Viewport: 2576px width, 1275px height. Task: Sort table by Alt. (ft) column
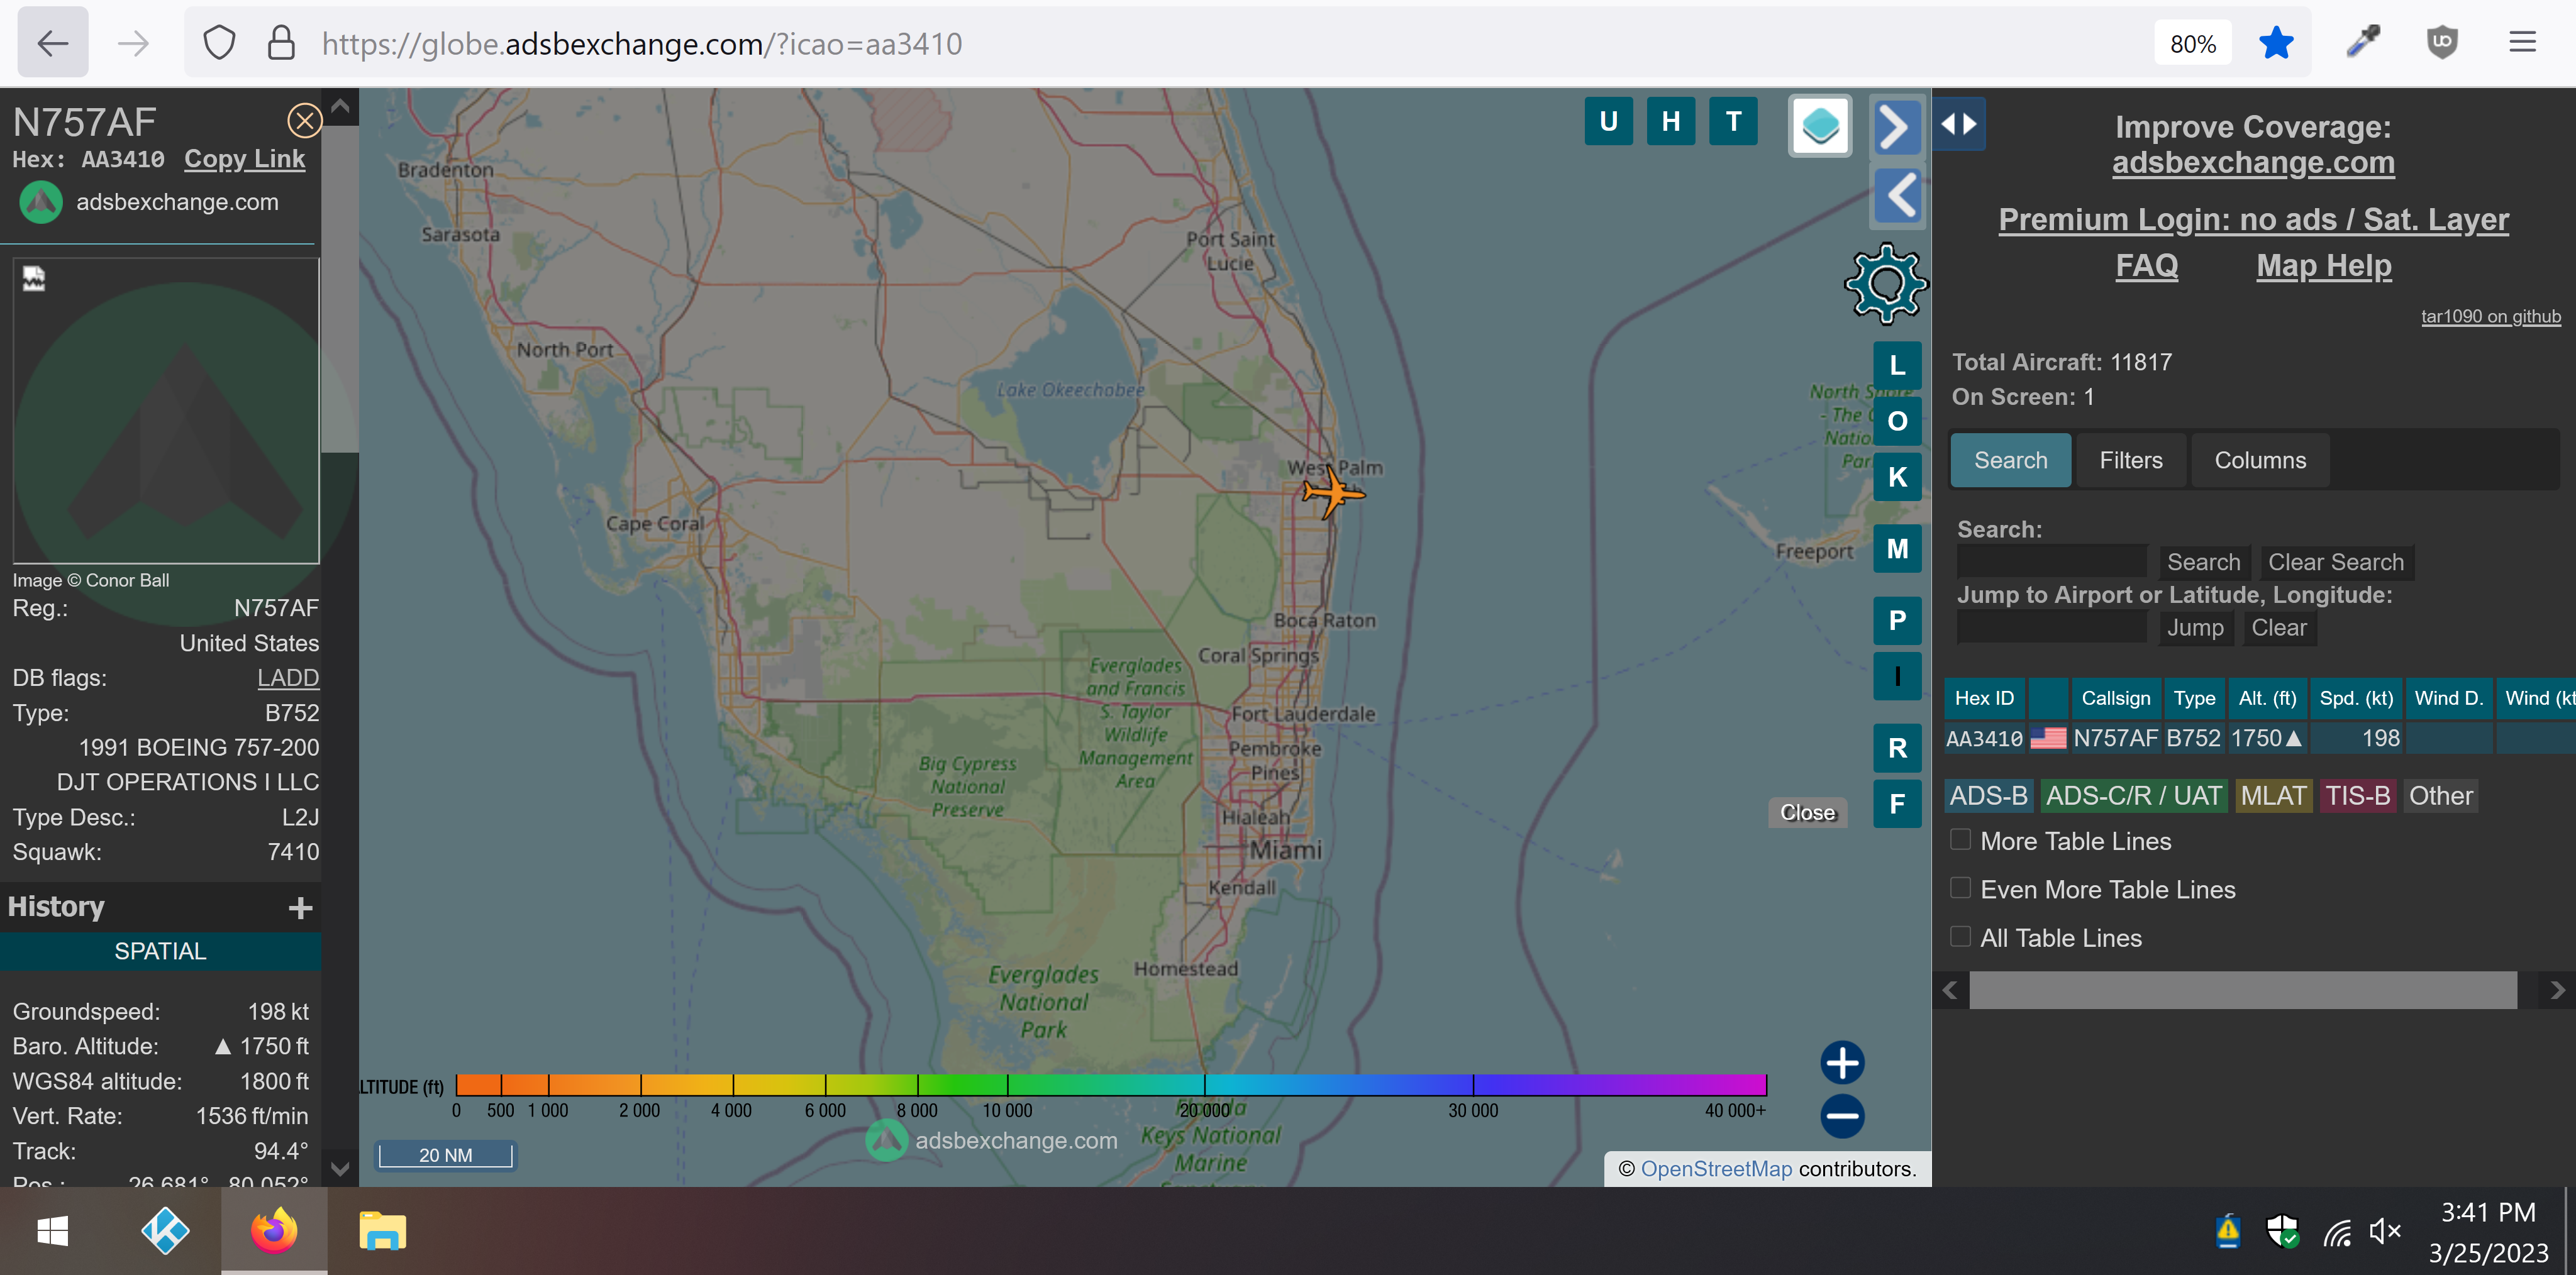point(2267,698)
